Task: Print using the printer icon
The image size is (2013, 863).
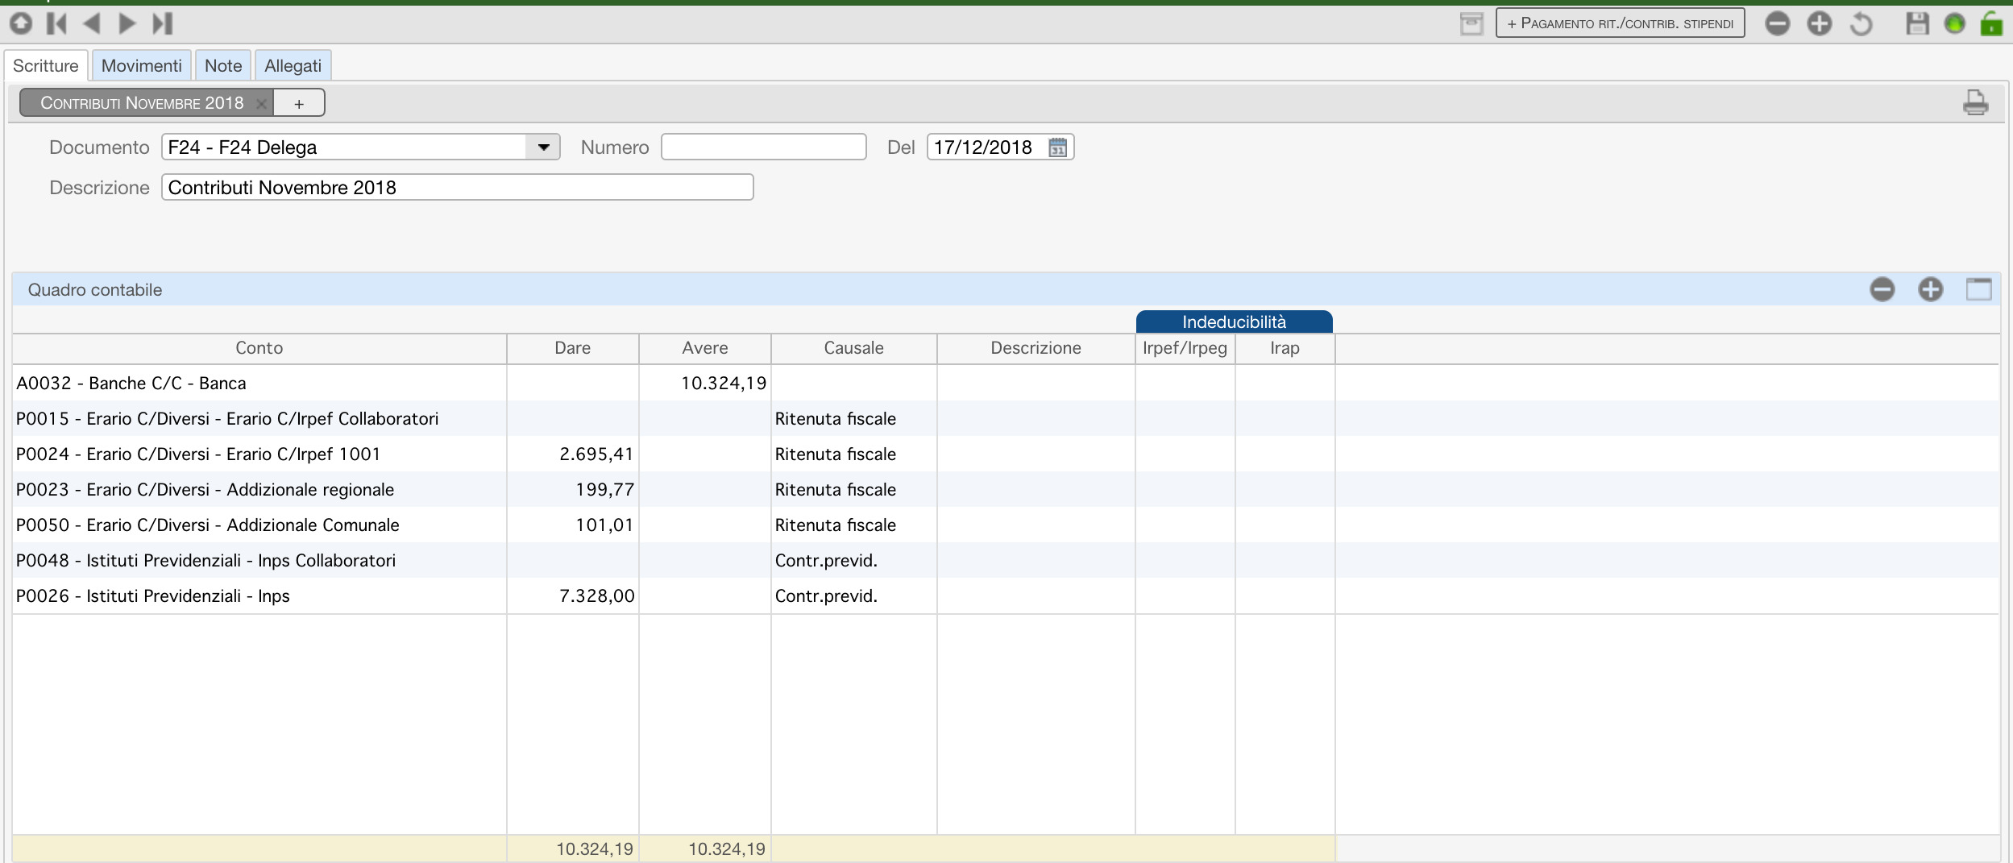Action: (1975, 102)
